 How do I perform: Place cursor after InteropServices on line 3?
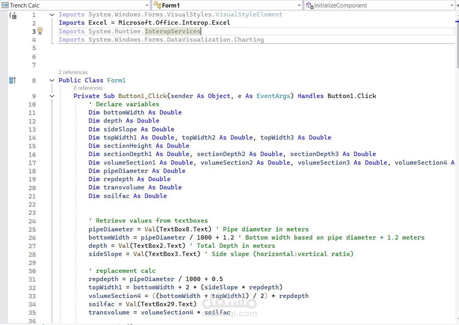pos(201,31)
